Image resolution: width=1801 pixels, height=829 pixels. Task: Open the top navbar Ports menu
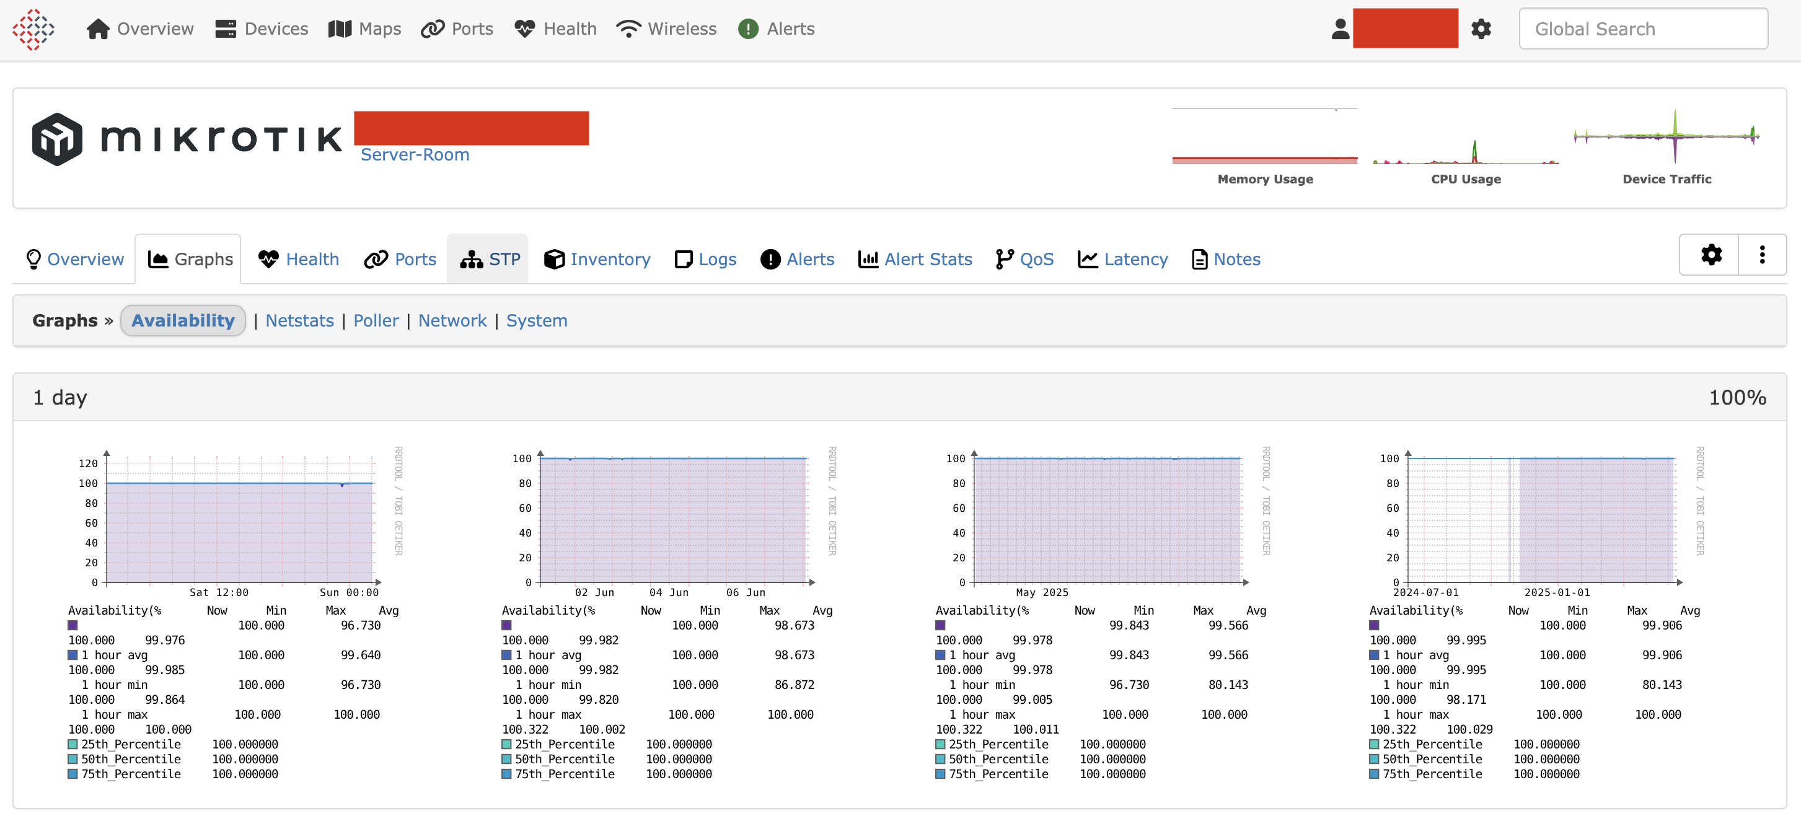point(457,29)
